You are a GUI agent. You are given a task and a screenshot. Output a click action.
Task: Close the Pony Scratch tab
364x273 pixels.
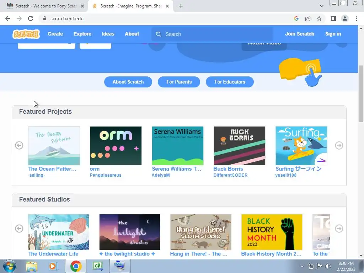coord(82,6)
